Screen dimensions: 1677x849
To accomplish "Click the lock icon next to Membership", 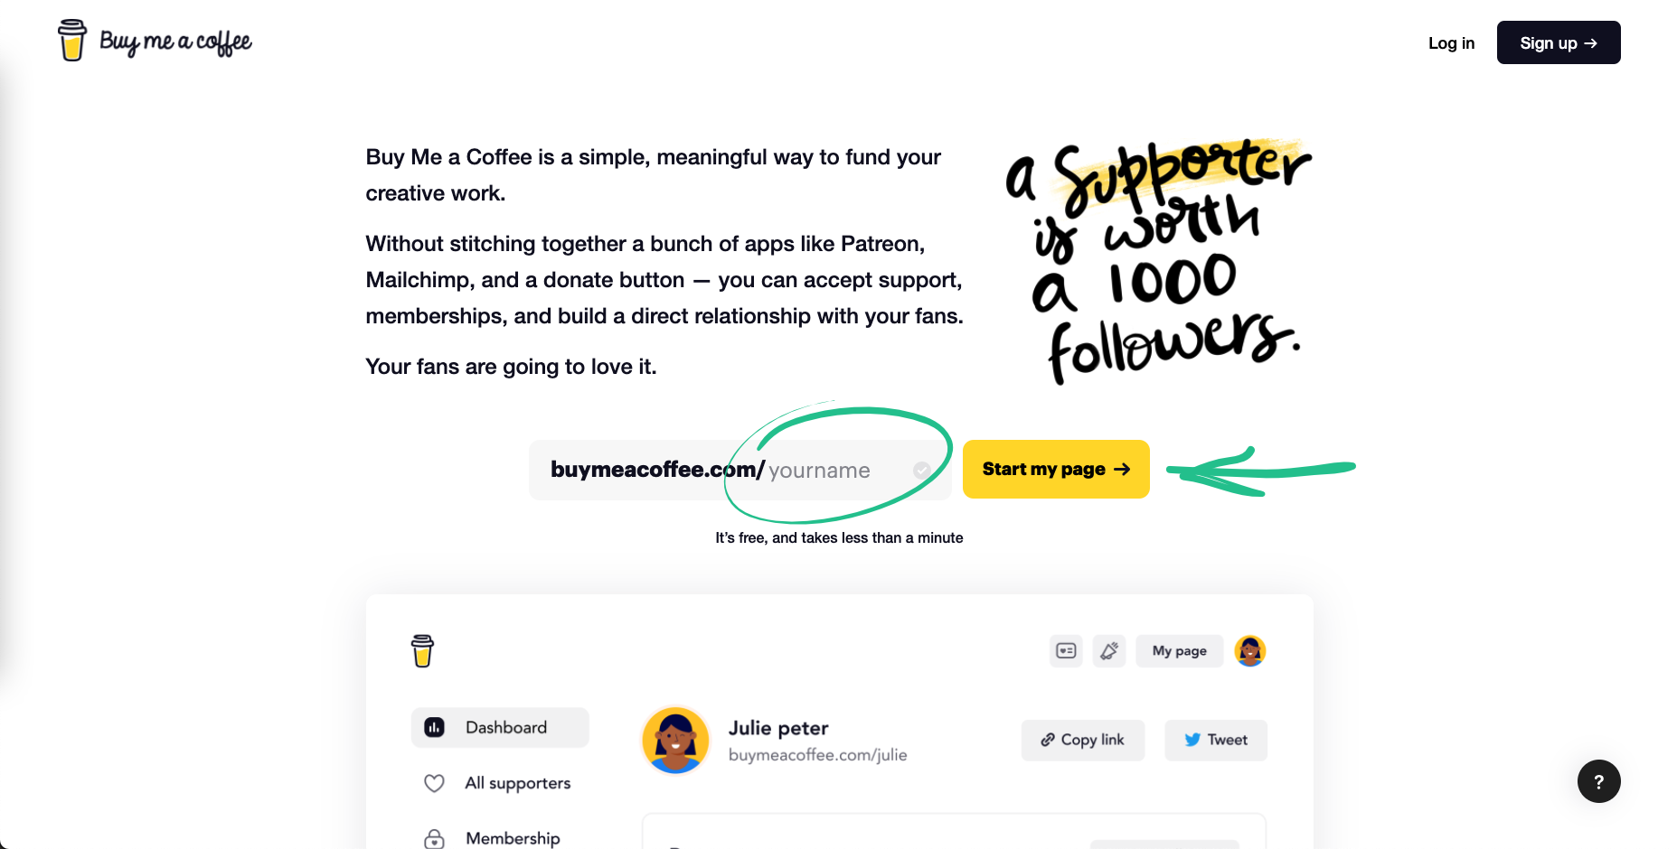I will [434, 839].
